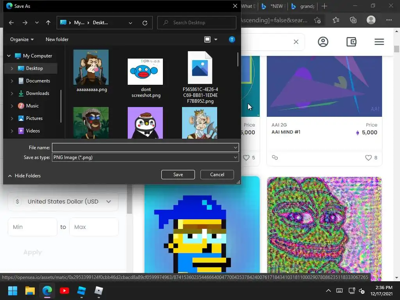This screenshot has width=400, height=300.
Task: Select Music in the folder tree
Action: tap(32, 106)
